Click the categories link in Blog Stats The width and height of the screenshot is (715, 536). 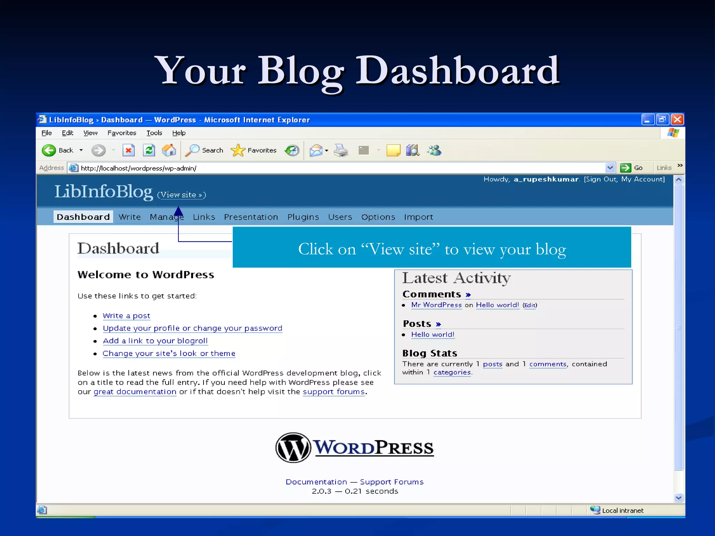(x=452, y=372)
